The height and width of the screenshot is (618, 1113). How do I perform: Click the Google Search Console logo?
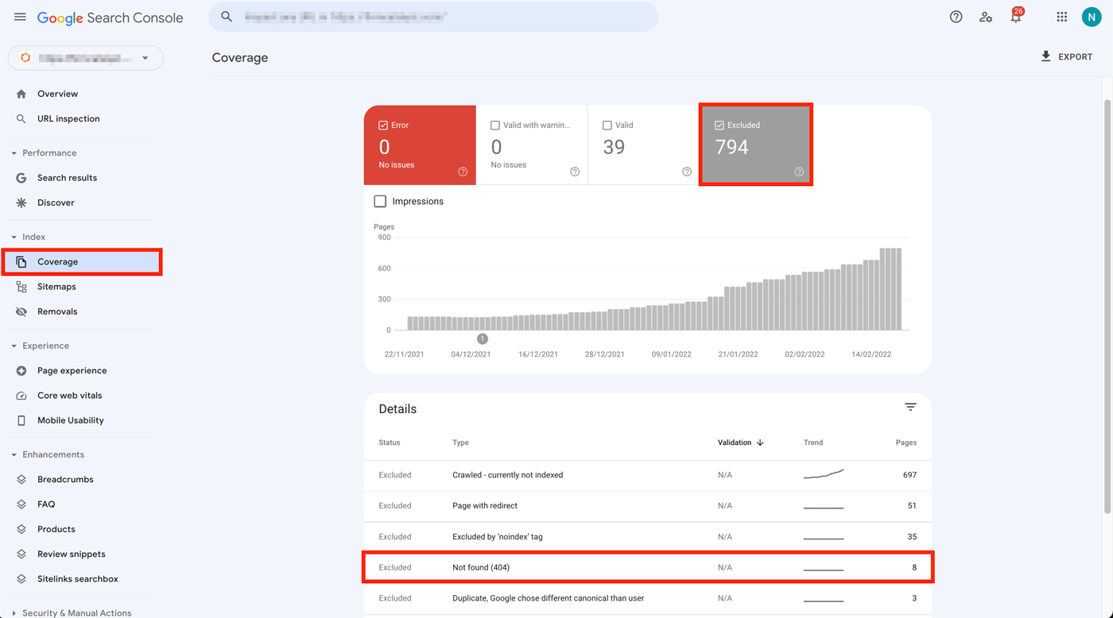pyautogui.click(x=111, y=17)
